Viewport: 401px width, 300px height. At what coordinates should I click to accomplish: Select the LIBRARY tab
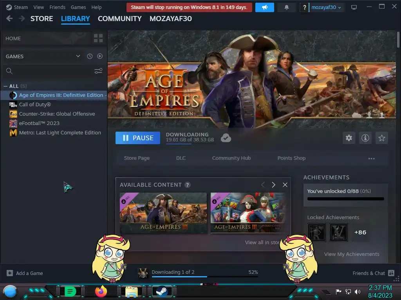(76, 19)
